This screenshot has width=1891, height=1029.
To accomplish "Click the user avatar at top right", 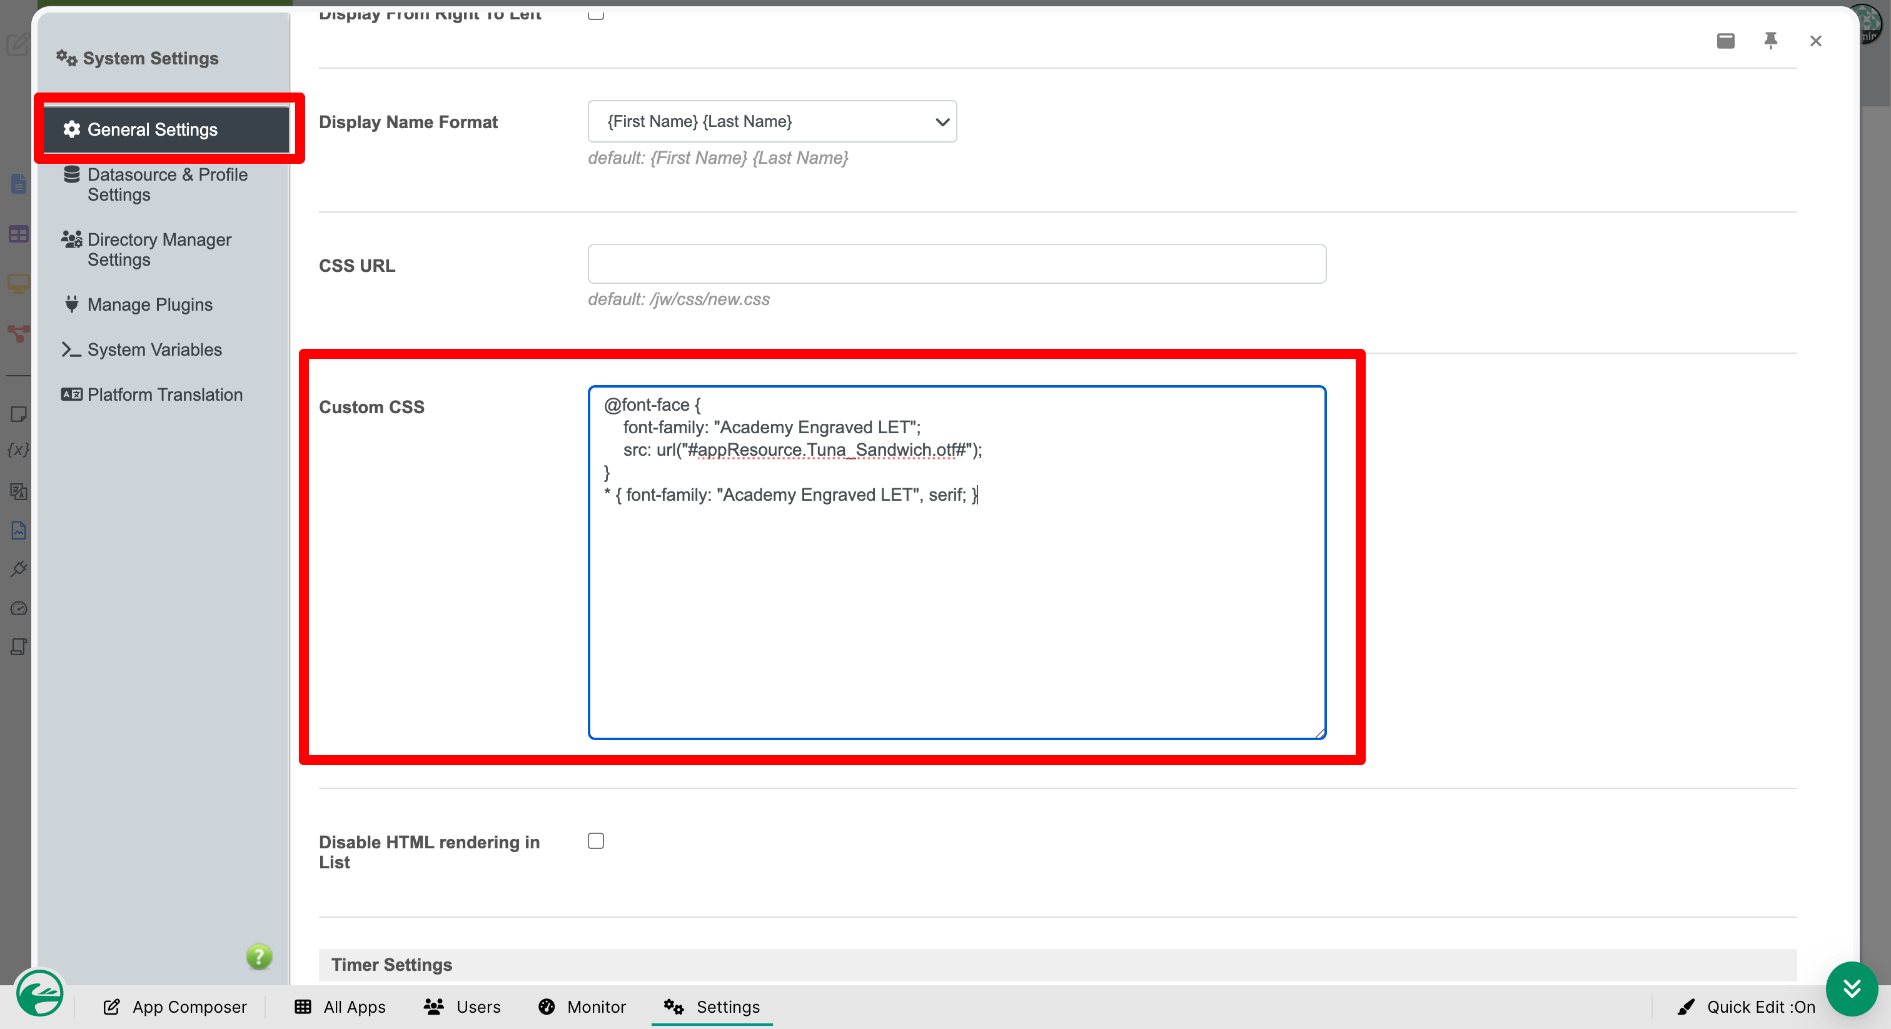I will pos(1871,24).
